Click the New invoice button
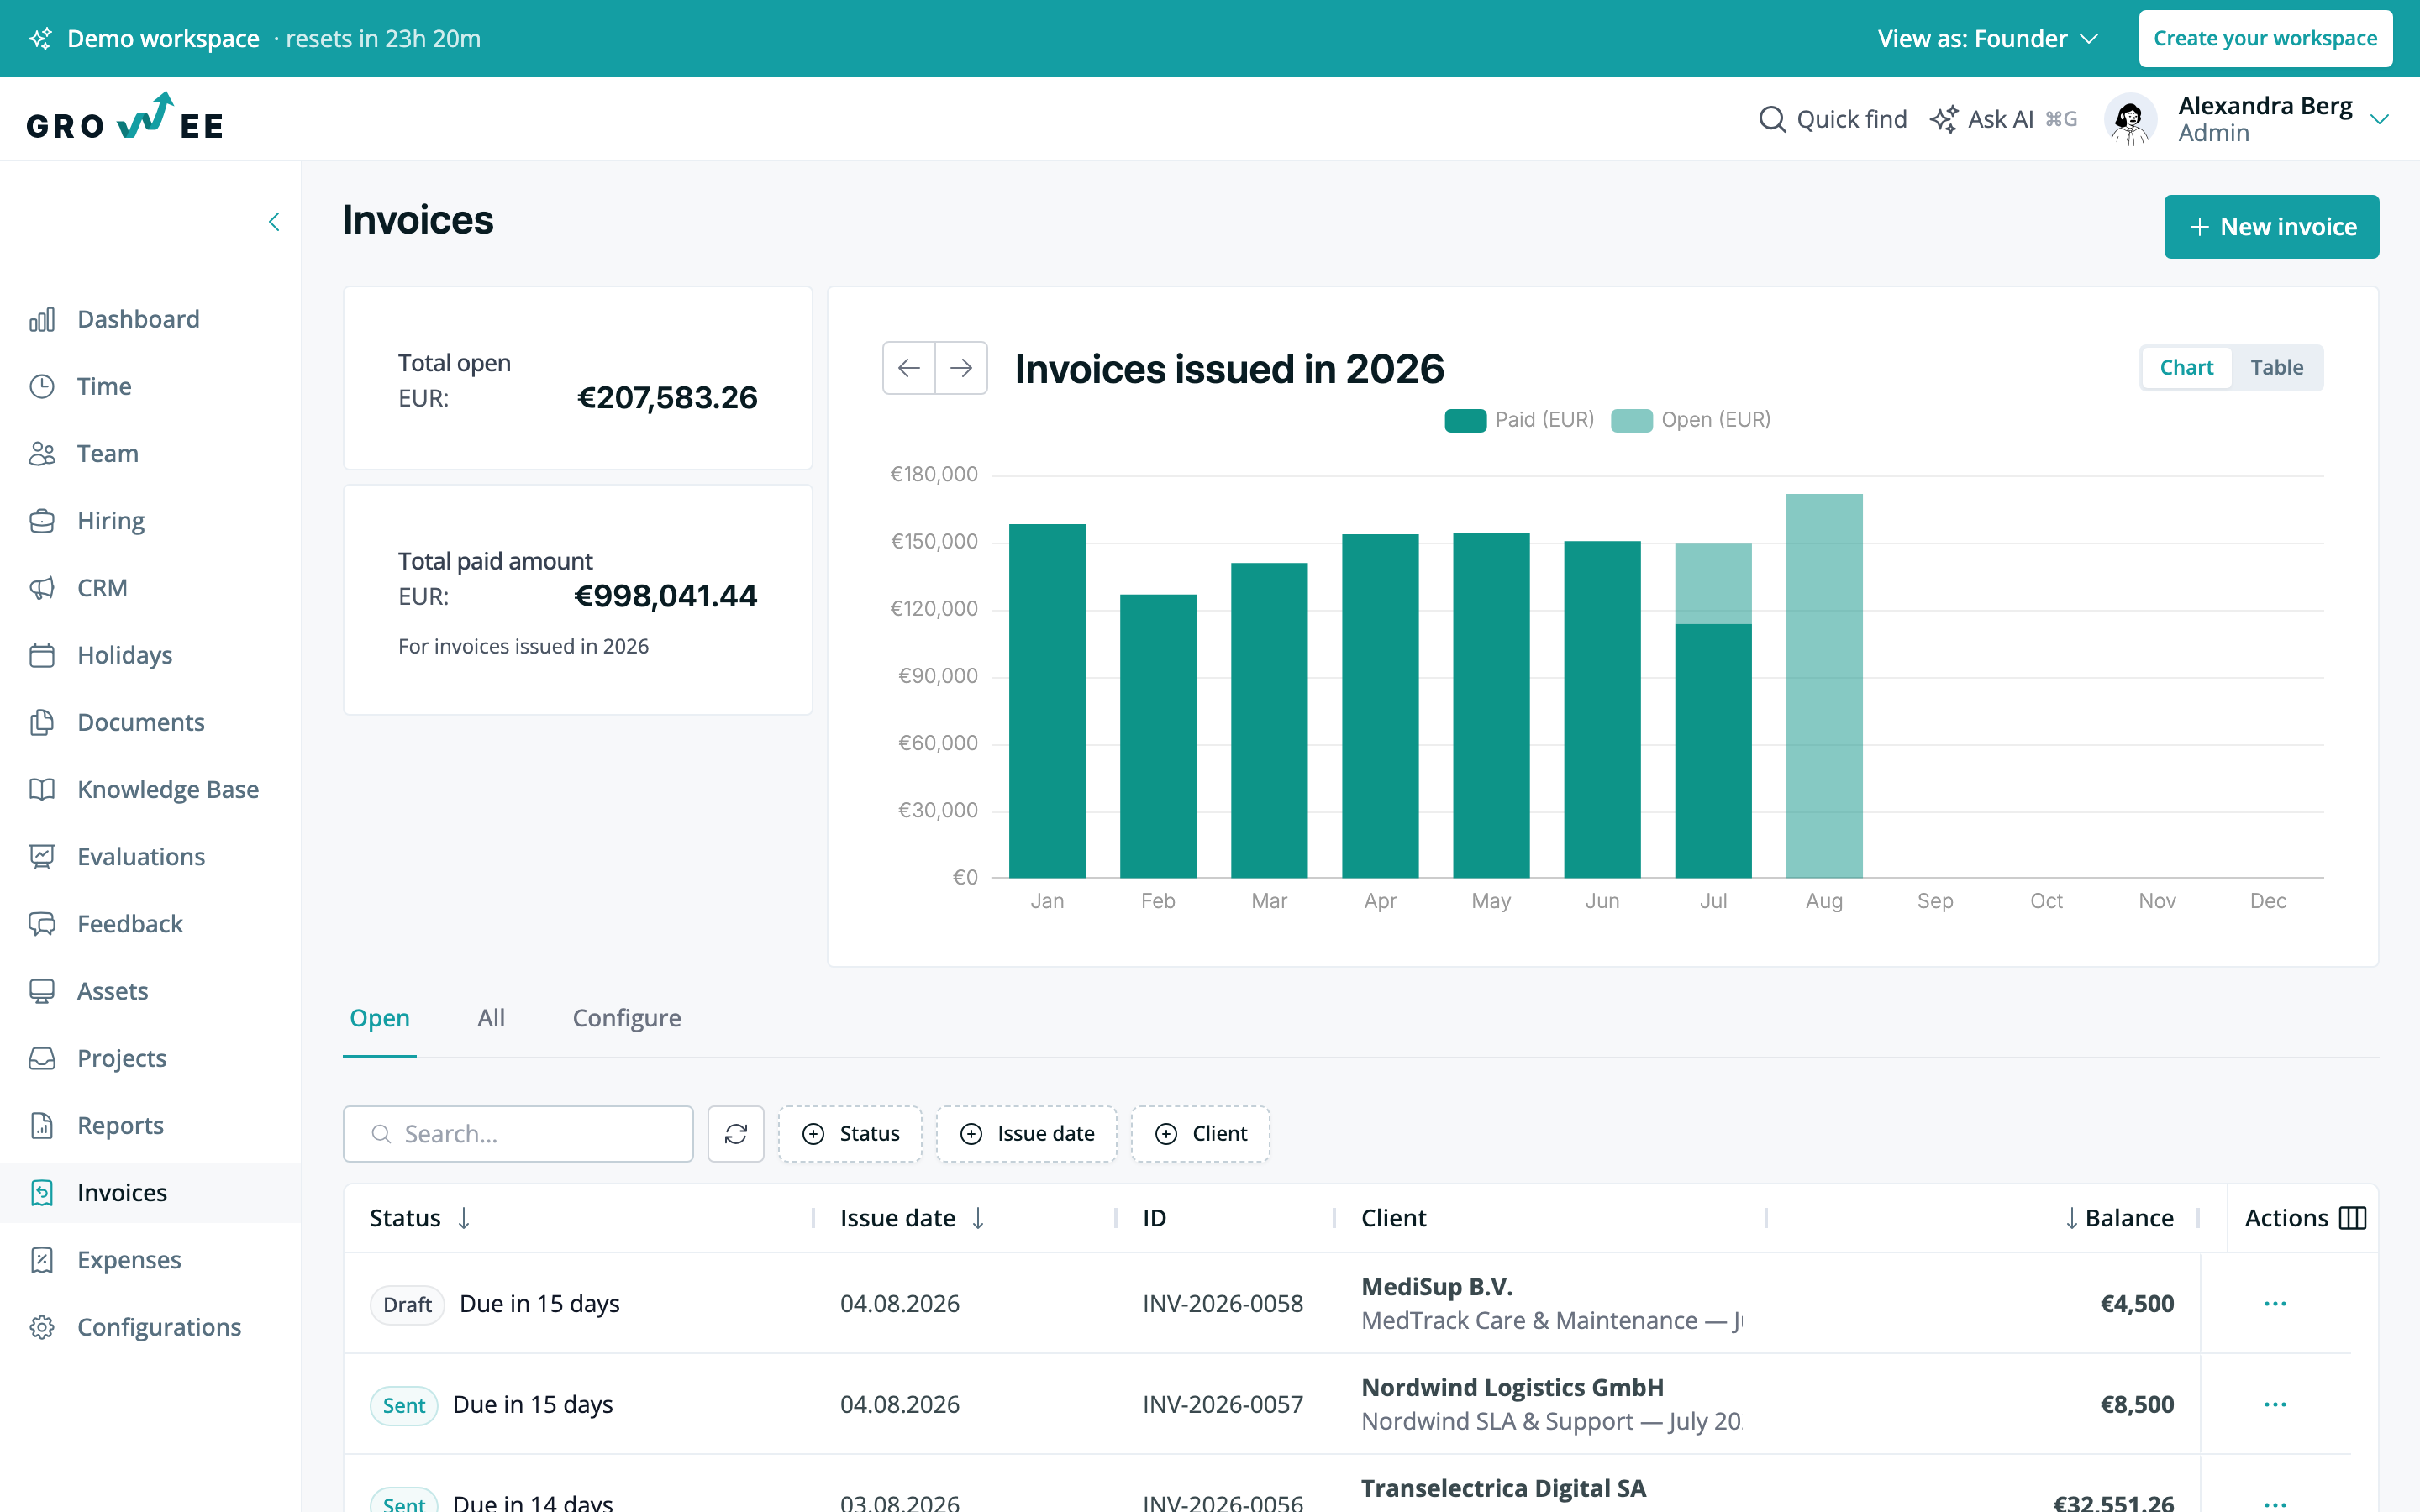 point(2272,227)
